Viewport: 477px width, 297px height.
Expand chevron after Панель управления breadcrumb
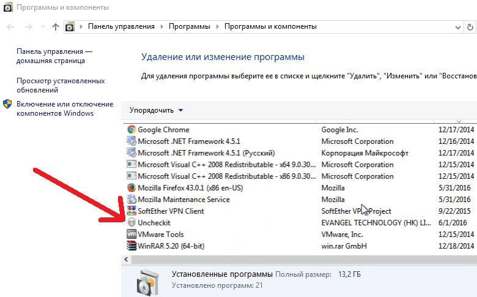coord(162,27)
